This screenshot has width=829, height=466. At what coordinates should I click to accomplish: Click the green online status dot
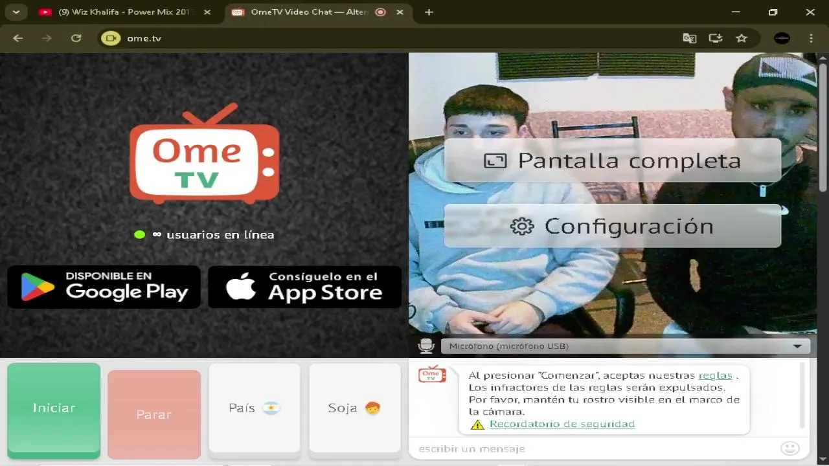tap(139, 235)
